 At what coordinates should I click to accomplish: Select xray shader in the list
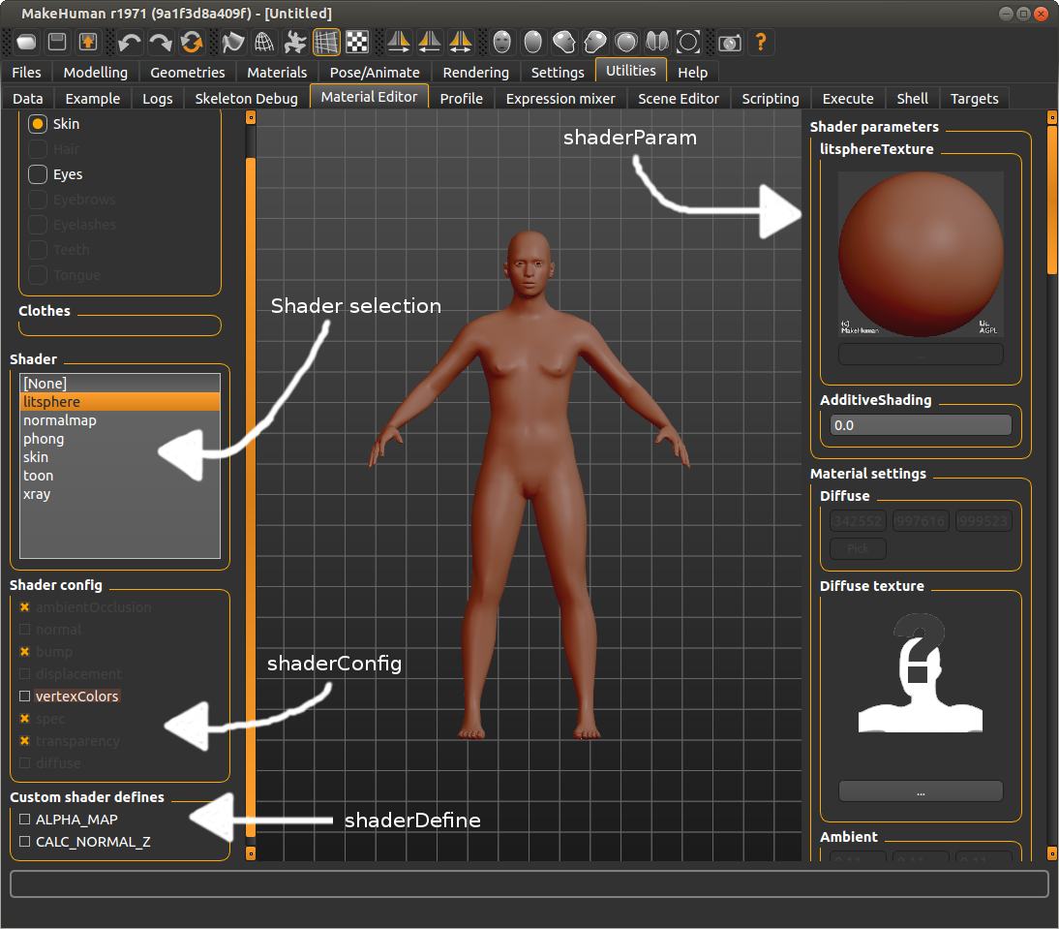120,494
